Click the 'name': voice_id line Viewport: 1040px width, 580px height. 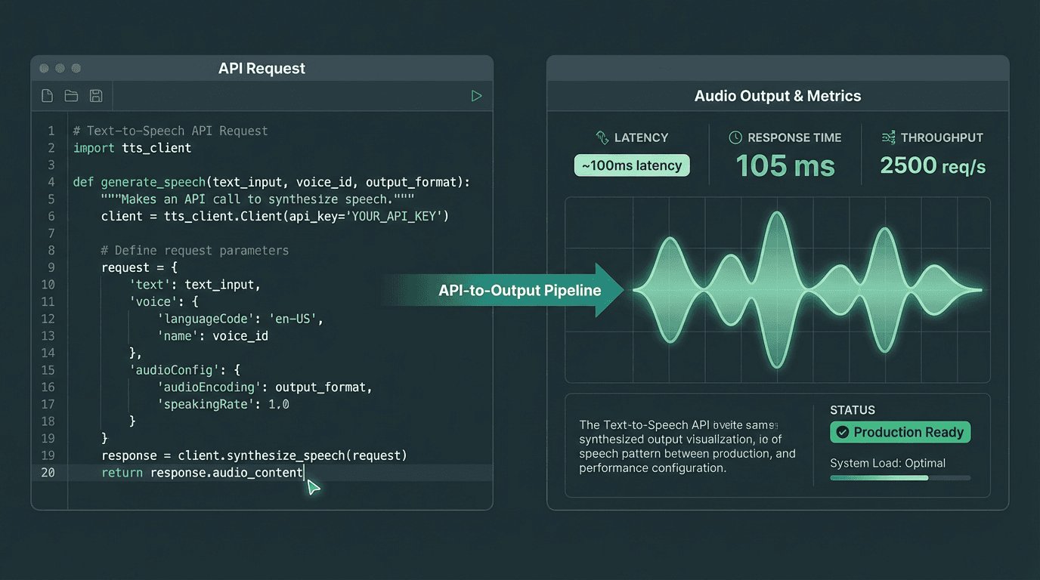[x=212, y=336]
